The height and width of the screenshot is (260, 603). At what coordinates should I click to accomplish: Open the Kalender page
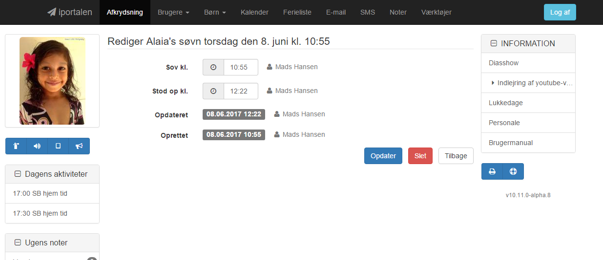[254, 12]
